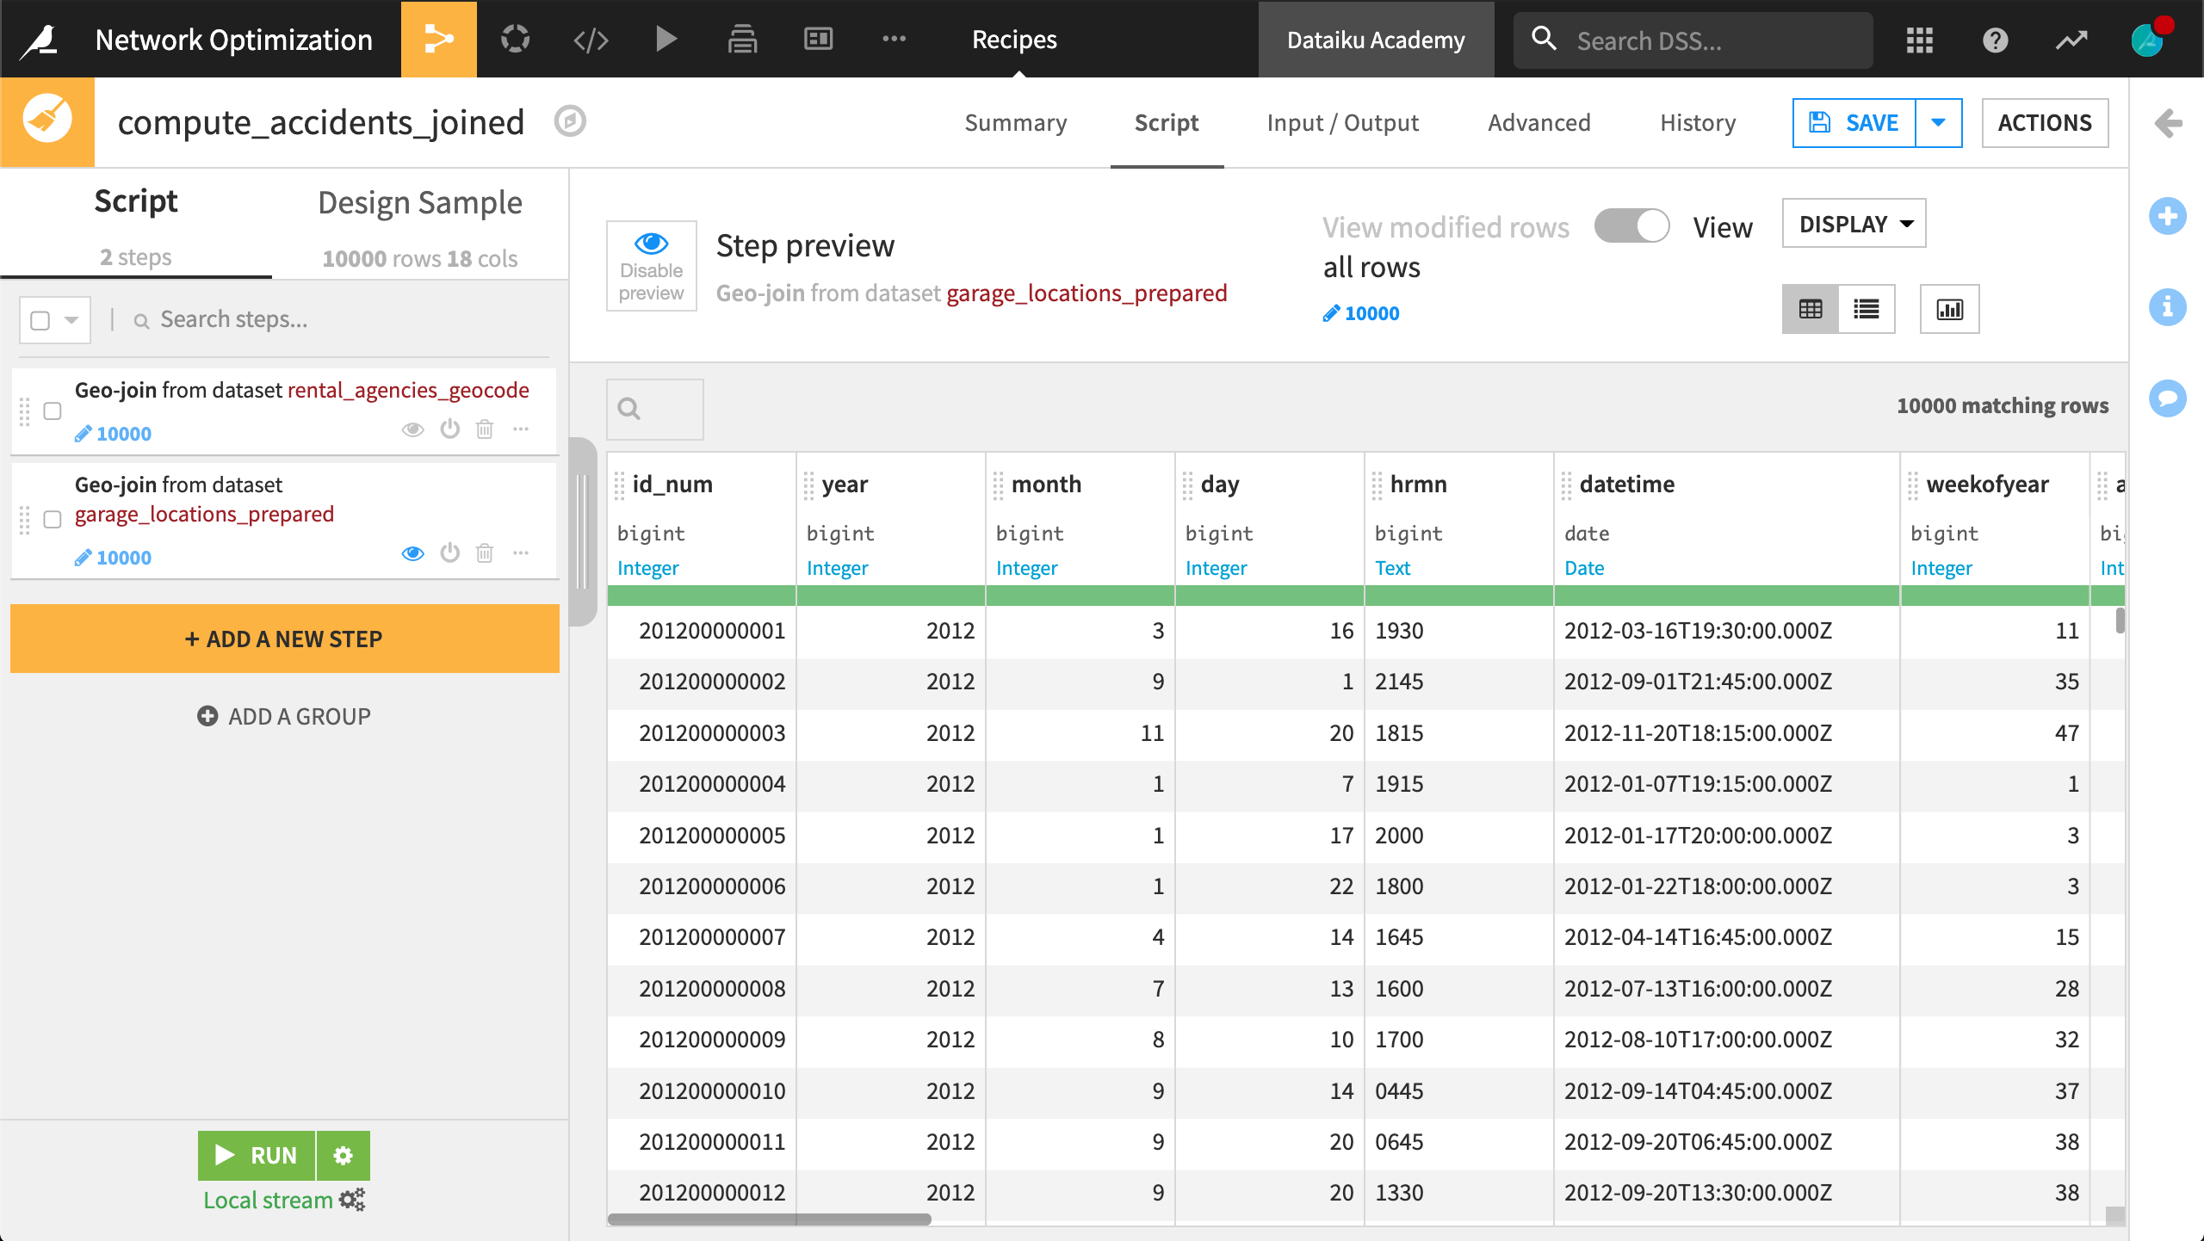
Task: Open the applications grid menu icon
Action: (1919, 40)
